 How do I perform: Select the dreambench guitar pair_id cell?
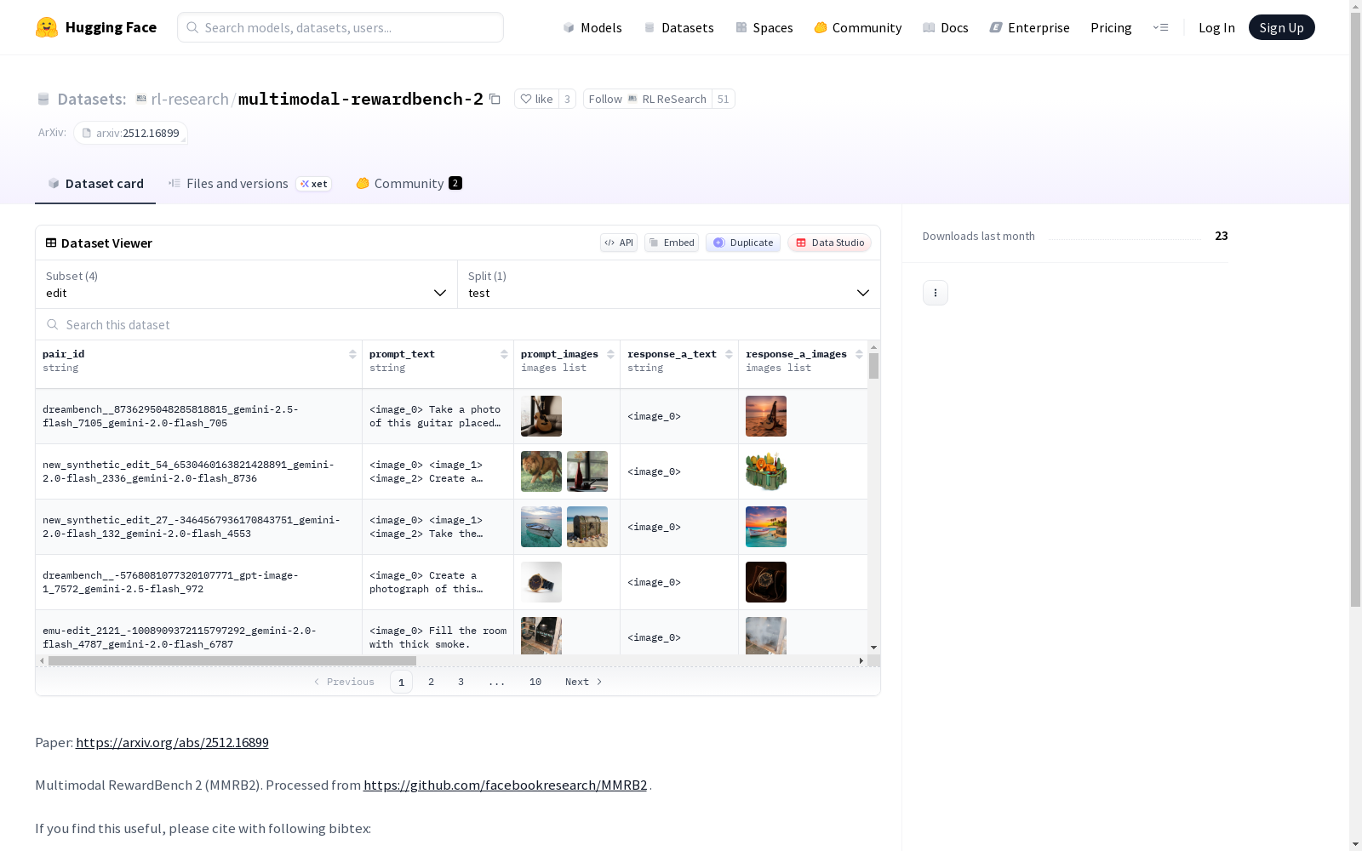coord(198,416)
